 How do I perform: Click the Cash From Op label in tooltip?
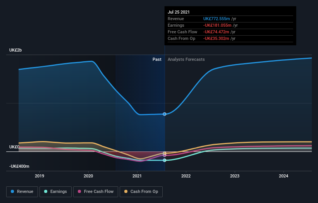182,38
